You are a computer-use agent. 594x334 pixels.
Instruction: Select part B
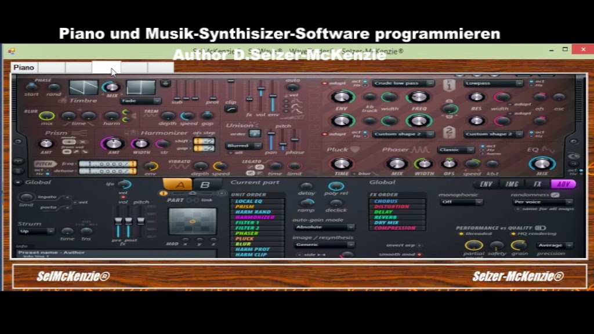tap(205, 185)
